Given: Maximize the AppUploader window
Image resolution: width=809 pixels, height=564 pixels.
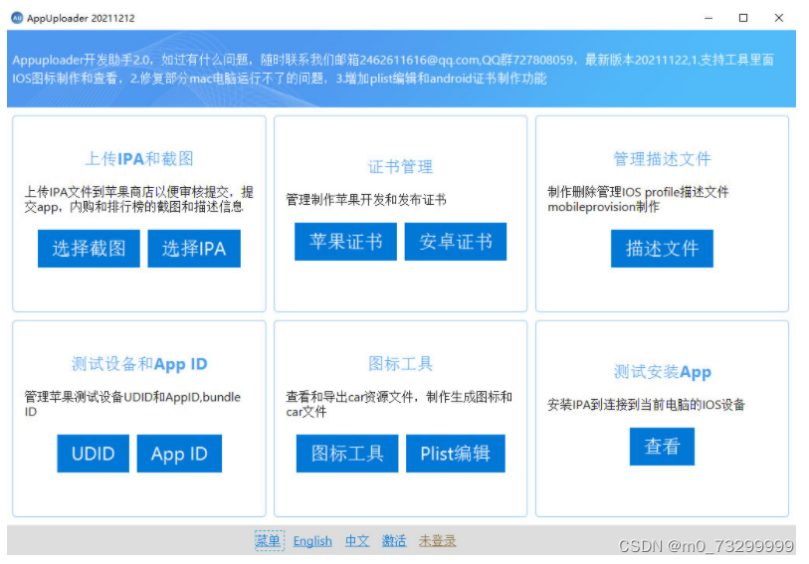Looking at the screenshot, I should coord(743,18).
